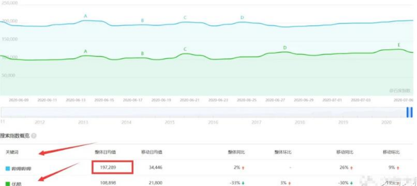Click marker B on the green line

click(142, 54)
